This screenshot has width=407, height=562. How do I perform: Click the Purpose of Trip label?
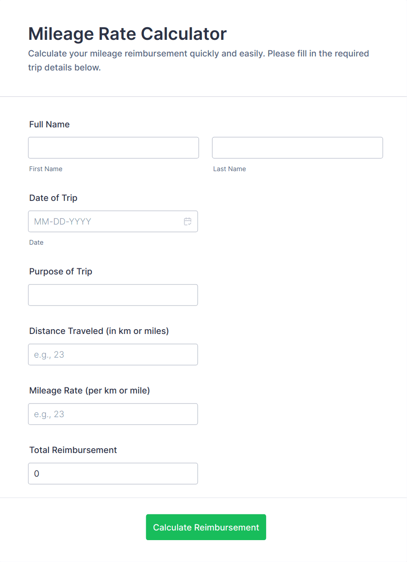(x=61, y=271)
